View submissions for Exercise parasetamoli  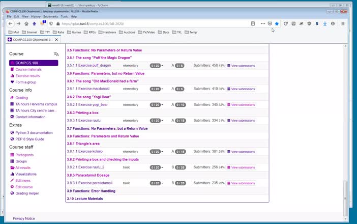[x=241, y=183]
